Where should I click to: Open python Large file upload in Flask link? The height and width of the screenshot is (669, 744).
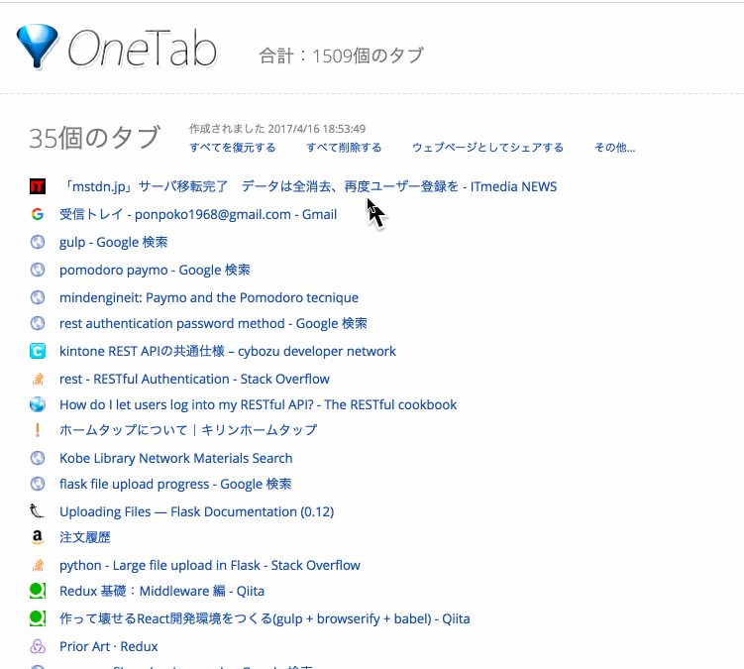pos(210,565)
